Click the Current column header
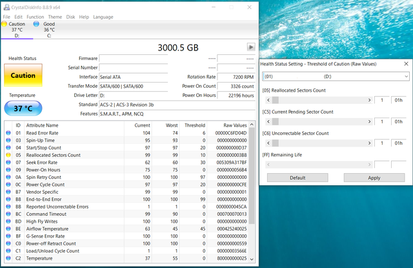Image resolution: width=413 pixels, height=268 pixels. (138, 125)
